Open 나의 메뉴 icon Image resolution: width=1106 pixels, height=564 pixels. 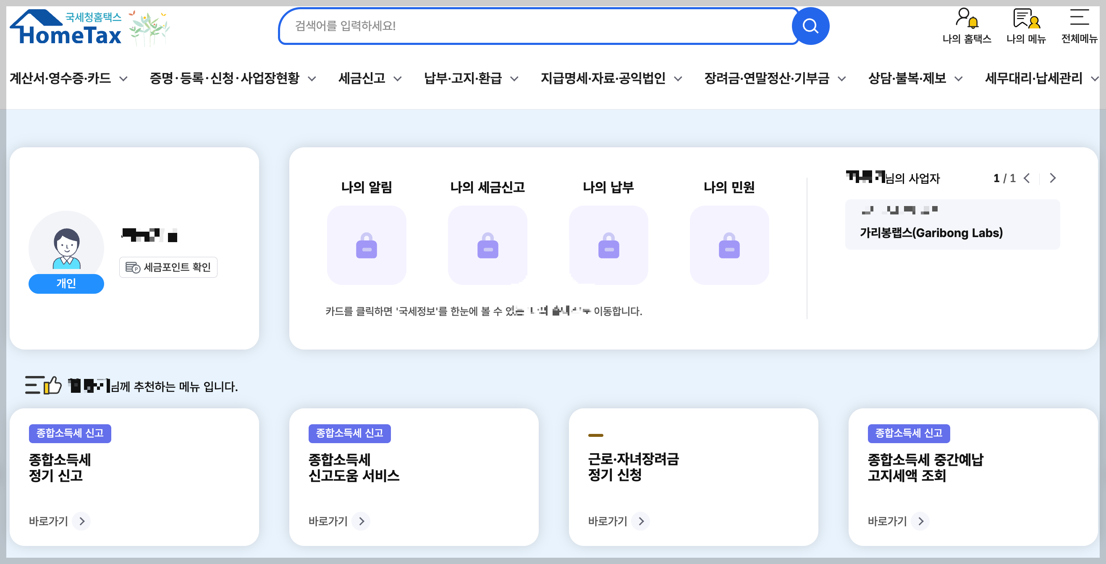[1026, 26]
